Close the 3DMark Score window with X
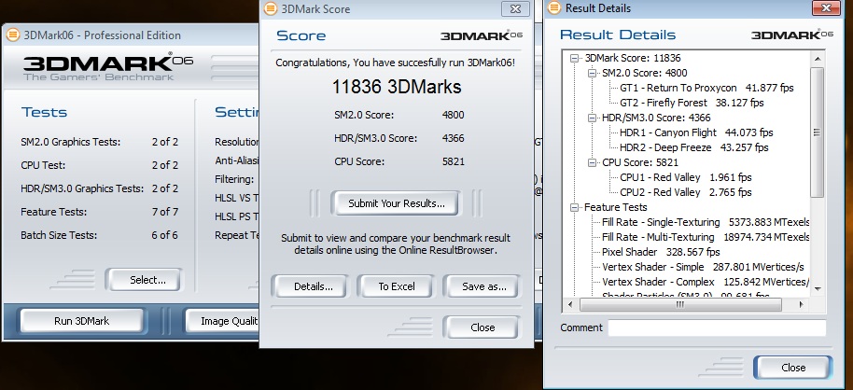853x390 pixels. click(x=516, y=8)
